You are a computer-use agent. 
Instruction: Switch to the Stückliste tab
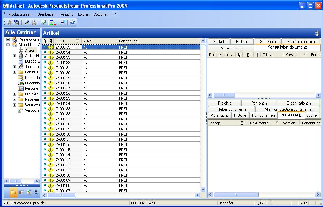(268, 41)
